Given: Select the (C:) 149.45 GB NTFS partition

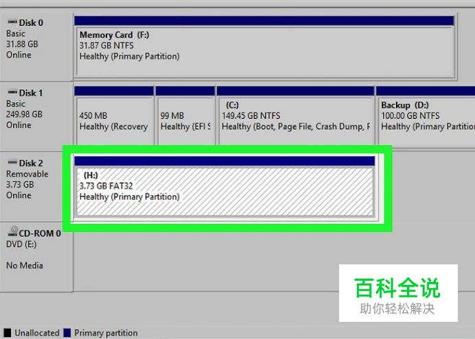Looking at the screenshot, I should (295, 116).
